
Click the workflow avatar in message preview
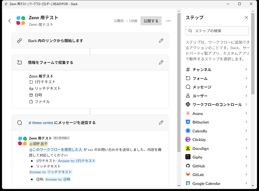23,141
